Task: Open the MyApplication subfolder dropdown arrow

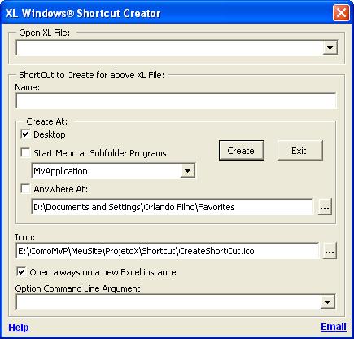Action: coord(187,171)
